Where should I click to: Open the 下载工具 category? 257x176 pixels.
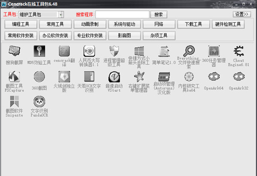click(194, 24)
